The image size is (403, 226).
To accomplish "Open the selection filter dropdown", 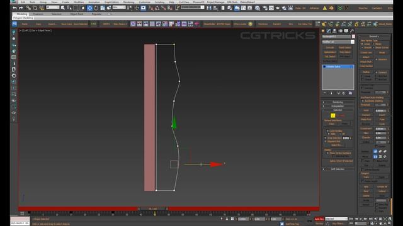I will coord(53,8).
